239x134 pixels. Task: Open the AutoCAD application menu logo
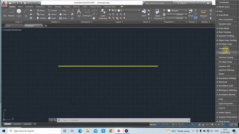(4, 4)
